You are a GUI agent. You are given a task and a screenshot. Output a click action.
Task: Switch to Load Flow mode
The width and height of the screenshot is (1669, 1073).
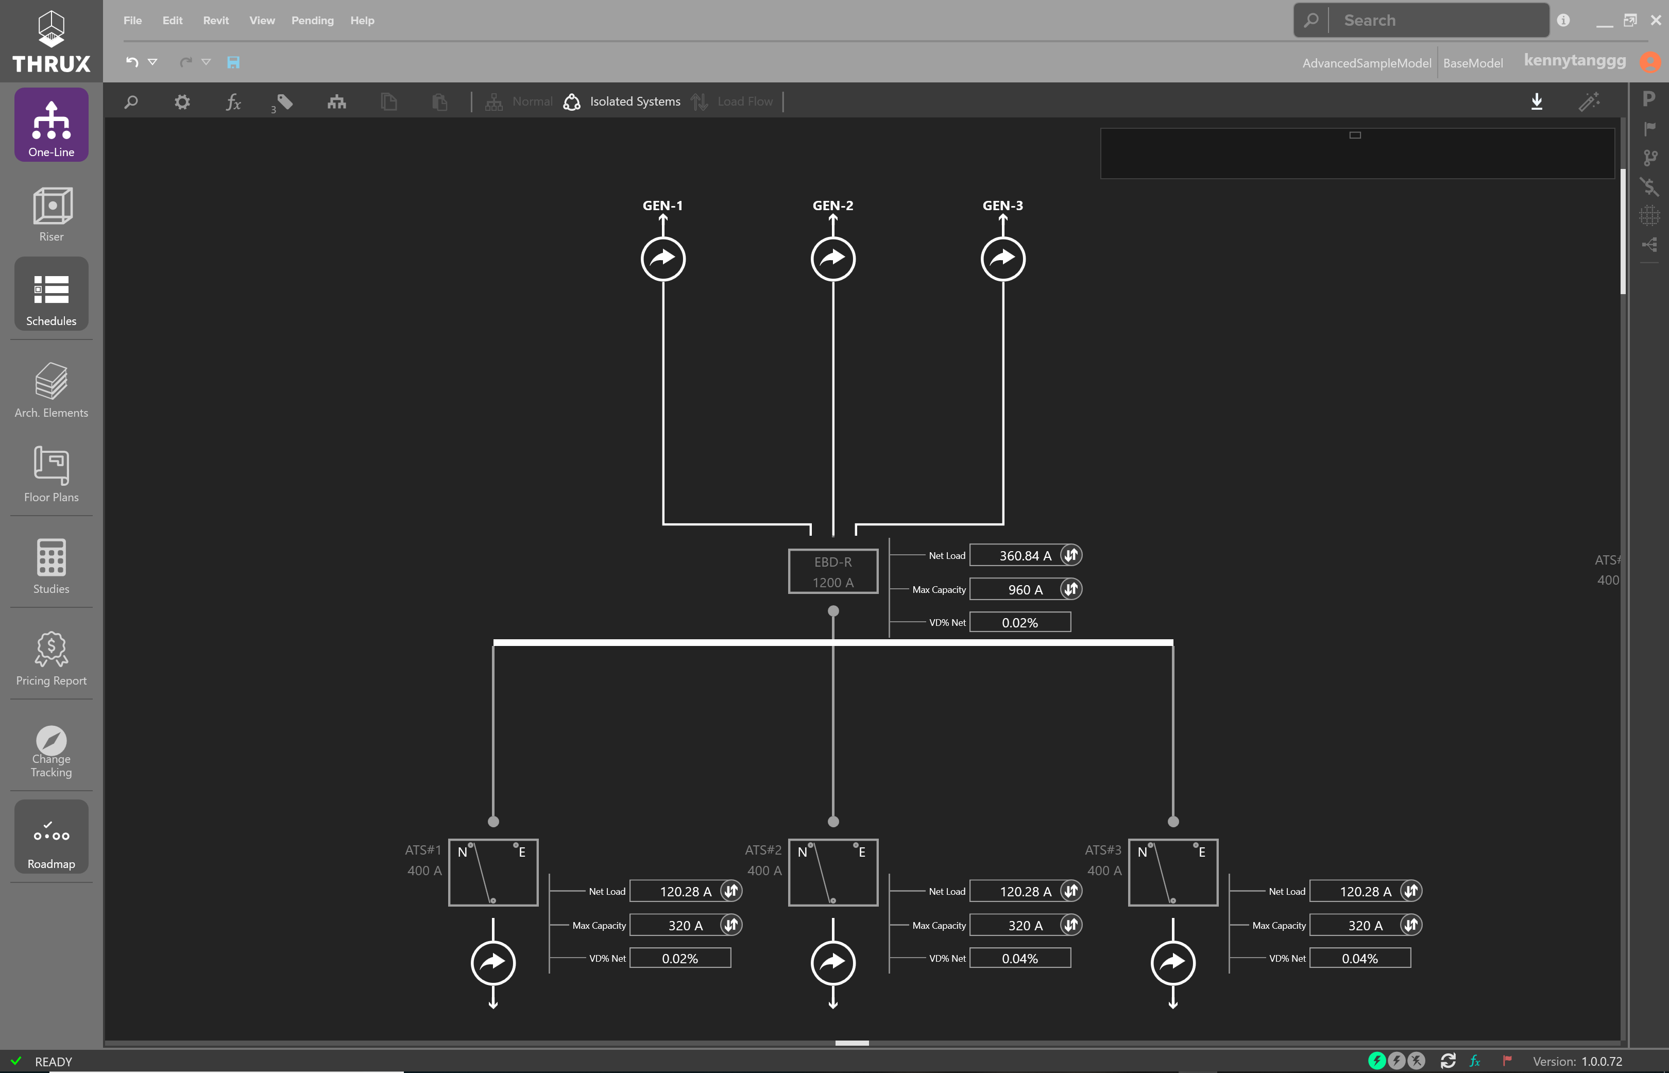click(x=732, y=101)
